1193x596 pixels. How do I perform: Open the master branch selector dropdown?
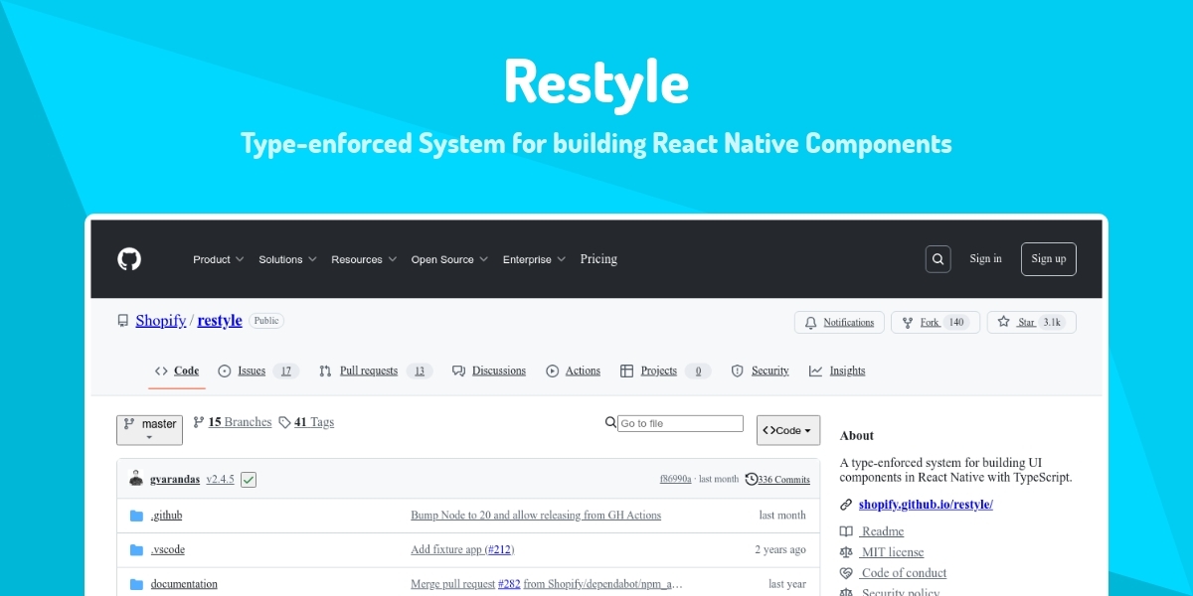tap(149, 429)
